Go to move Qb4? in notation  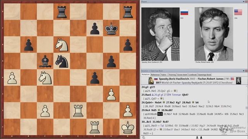point(185,95)
